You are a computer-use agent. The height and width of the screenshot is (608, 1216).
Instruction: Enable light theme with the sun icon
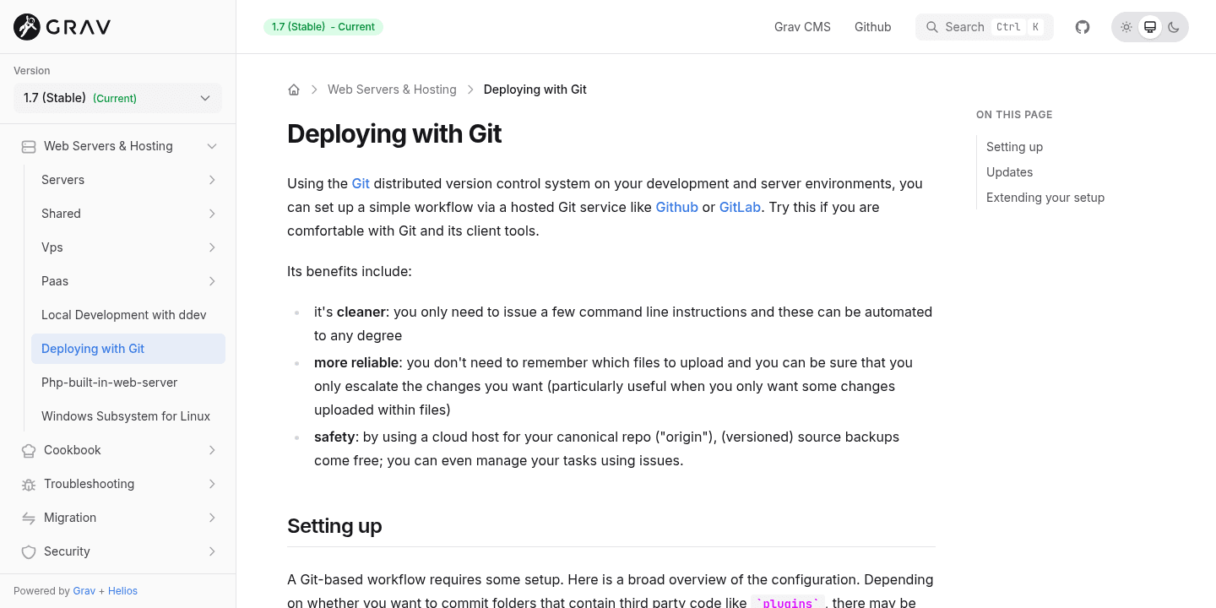(1126, 26)
